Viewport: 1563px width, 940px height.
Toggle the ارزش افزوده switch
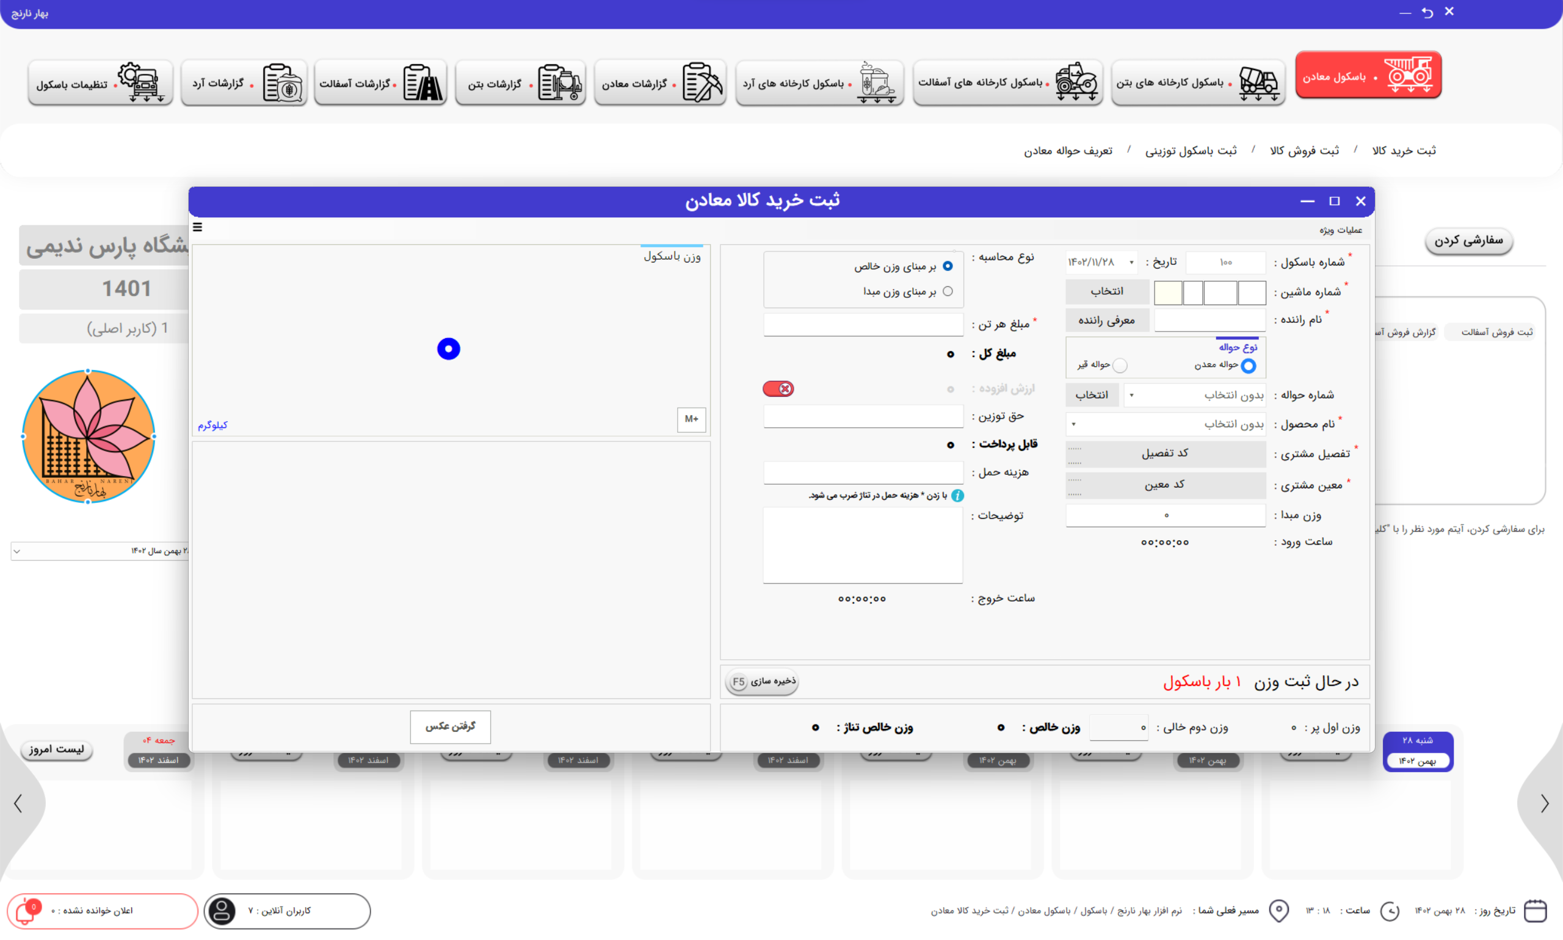[x=778, y=389]
